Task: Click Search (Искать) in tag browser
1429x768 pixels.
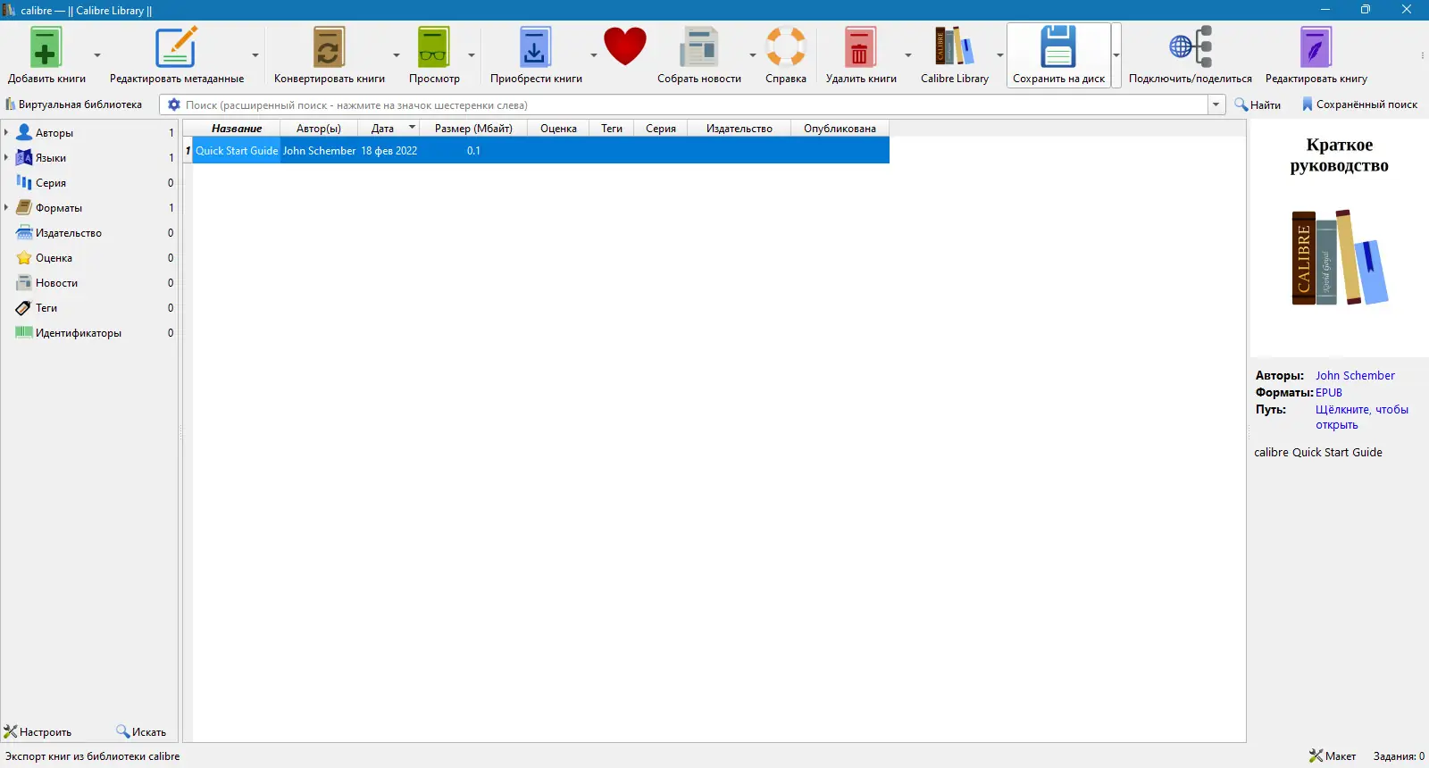Action: tap(141, 732)
